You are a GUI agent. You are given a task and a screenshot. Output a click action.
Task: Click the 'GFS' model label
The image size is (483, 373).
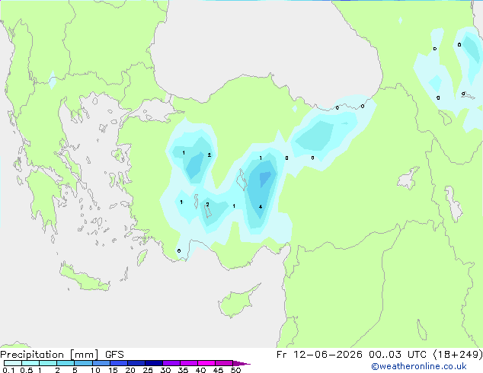114,355
